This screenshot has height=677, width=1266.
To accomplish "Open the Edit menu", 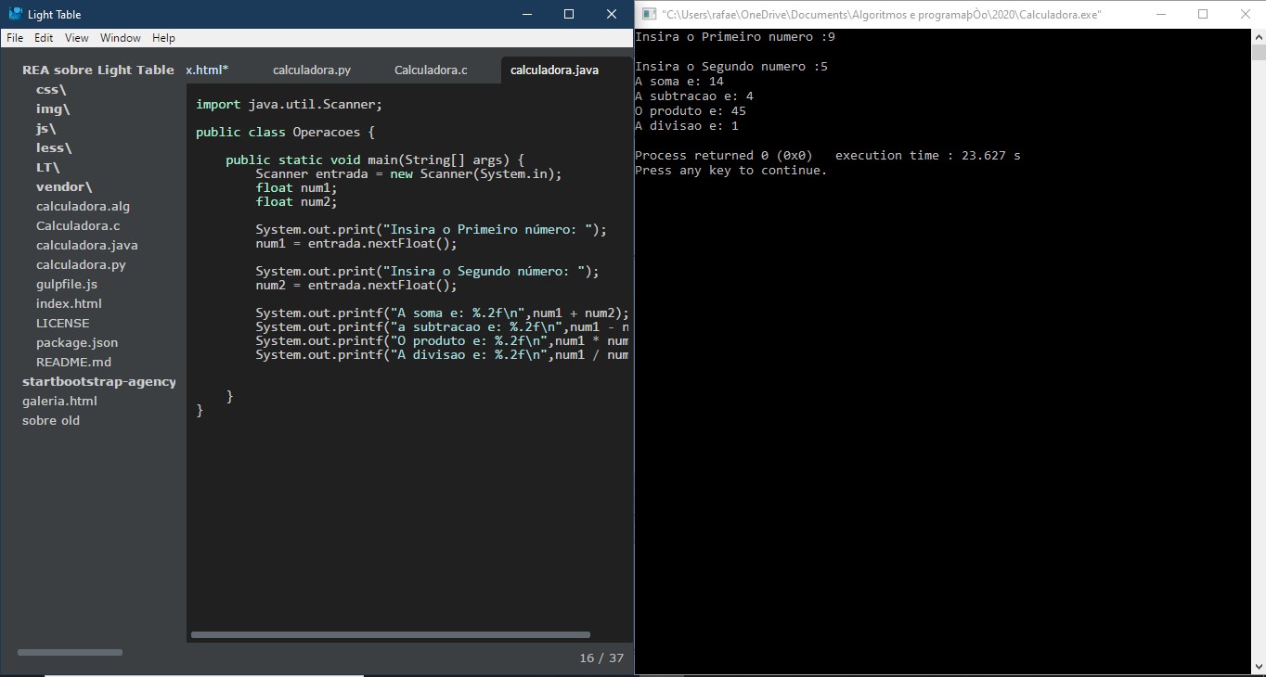I will 44,38.
